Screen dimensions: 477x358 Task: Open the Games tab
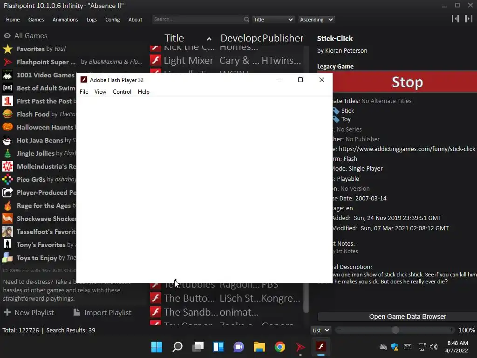(36, 20)
